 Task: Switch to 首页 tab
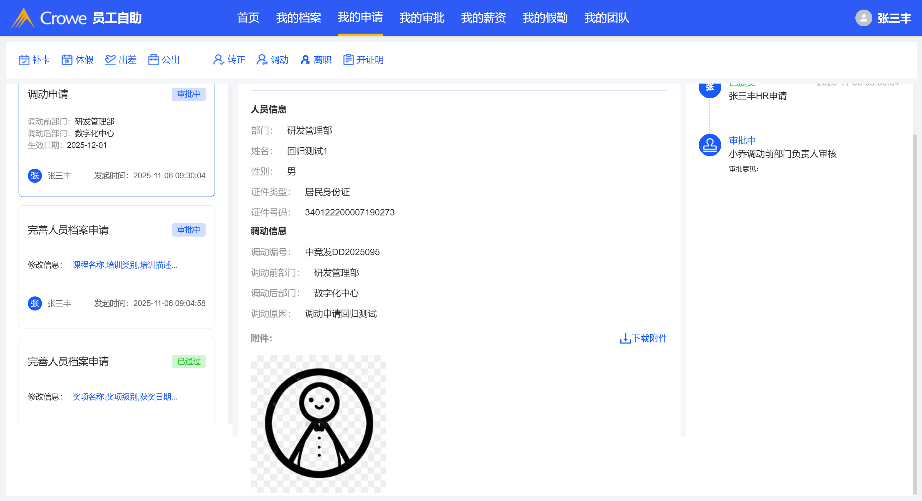tap(248, 18)
